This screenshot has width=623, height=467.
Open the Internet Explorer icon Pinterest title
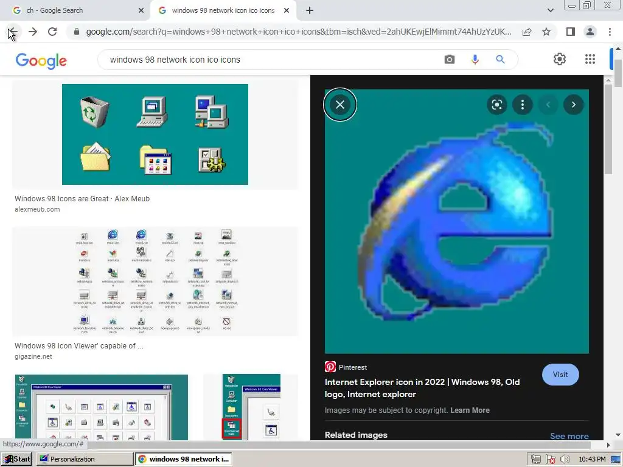point(422,388)
